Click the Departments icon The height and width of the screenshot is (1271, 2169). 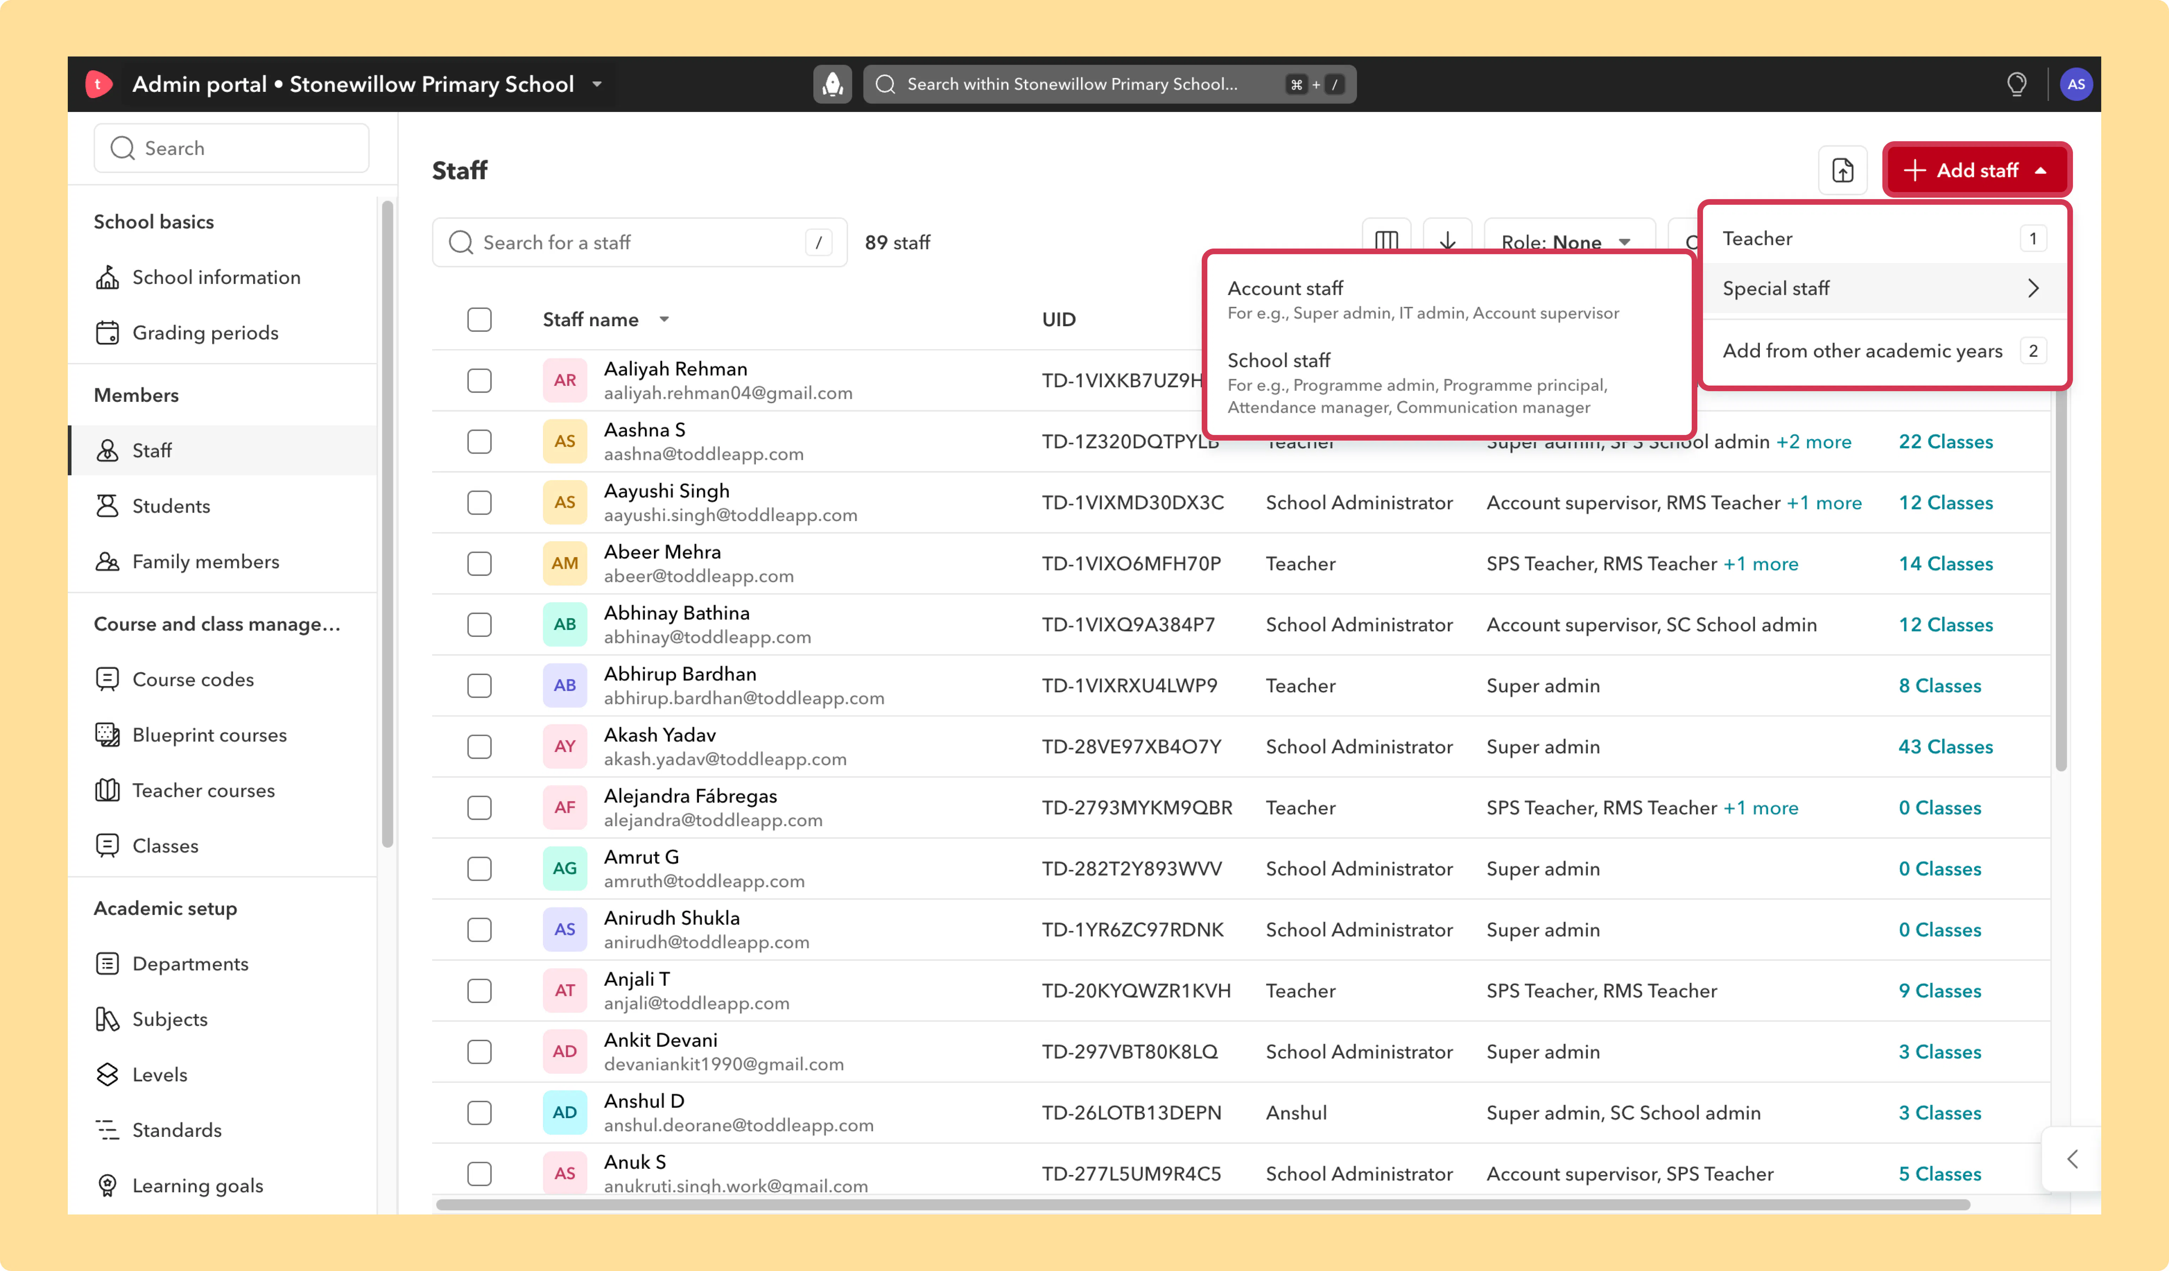[x=108, y=964]
